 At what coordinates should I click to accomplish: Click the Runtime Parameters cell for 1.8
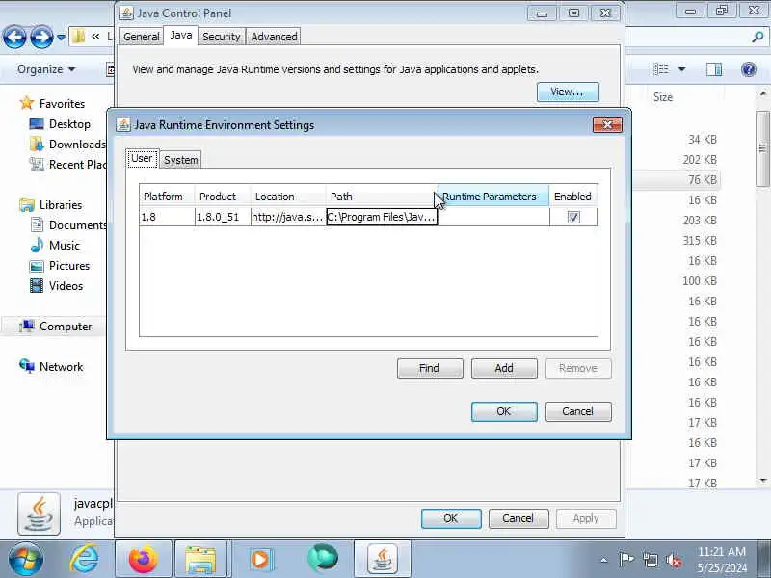point(493,217)
